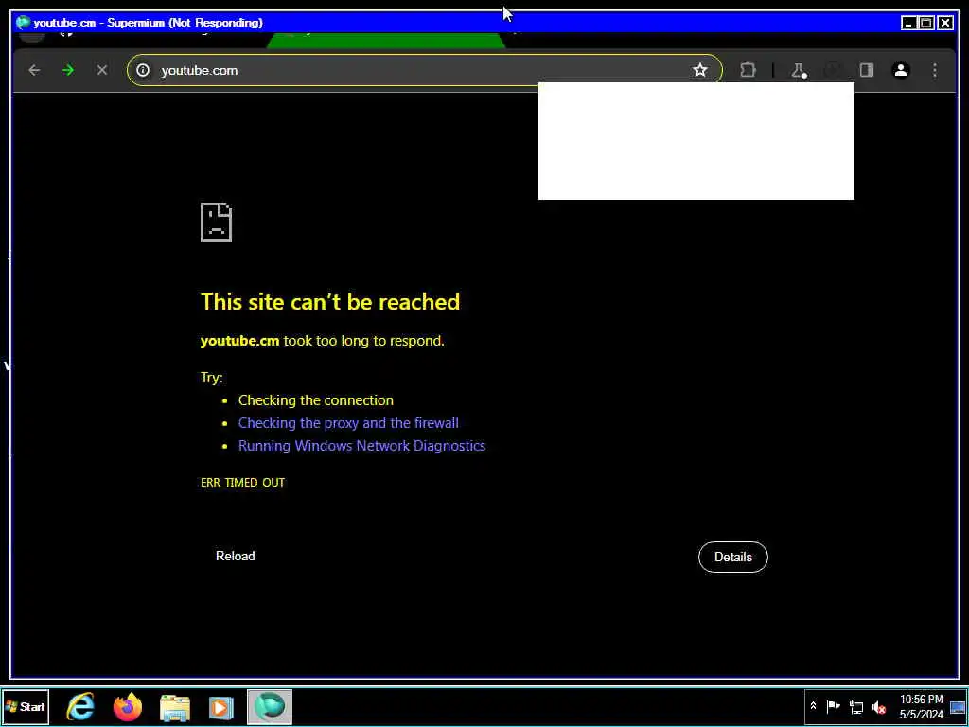Screen dimensions: 969x727
Task: Click the muted volume tray icon
Action: tap(879, 706)
